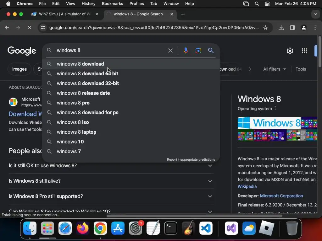The height and width of the screenshot is (241, 322).
Task: Choose suggestion "windows 8 download for pc"
Action: pos(131,113)
